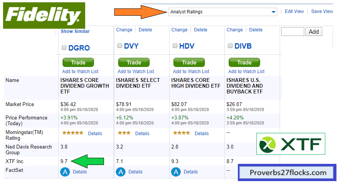
Task: Tick the DGRO checkbox
Action: pyautogui.click(x=64, y=48)
